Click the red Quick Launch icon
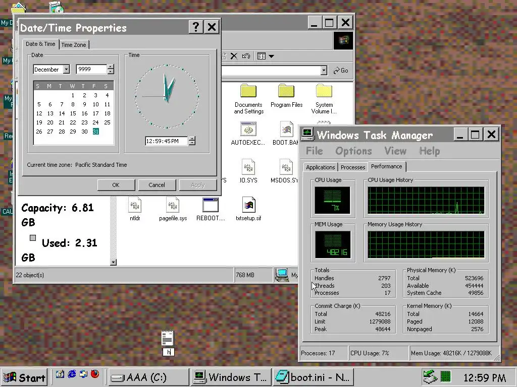Screen dimensions: 517x387 95,374
